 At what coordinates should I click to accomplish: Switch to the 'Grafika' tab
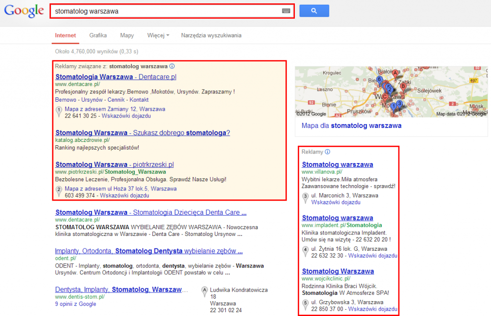98,35
